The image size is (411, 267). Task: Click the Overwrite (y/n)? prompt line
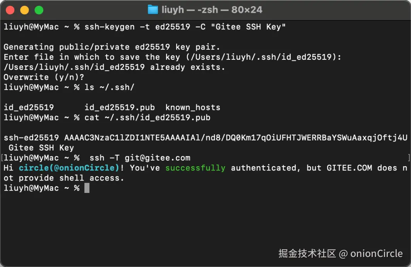[x=44, y=77]
